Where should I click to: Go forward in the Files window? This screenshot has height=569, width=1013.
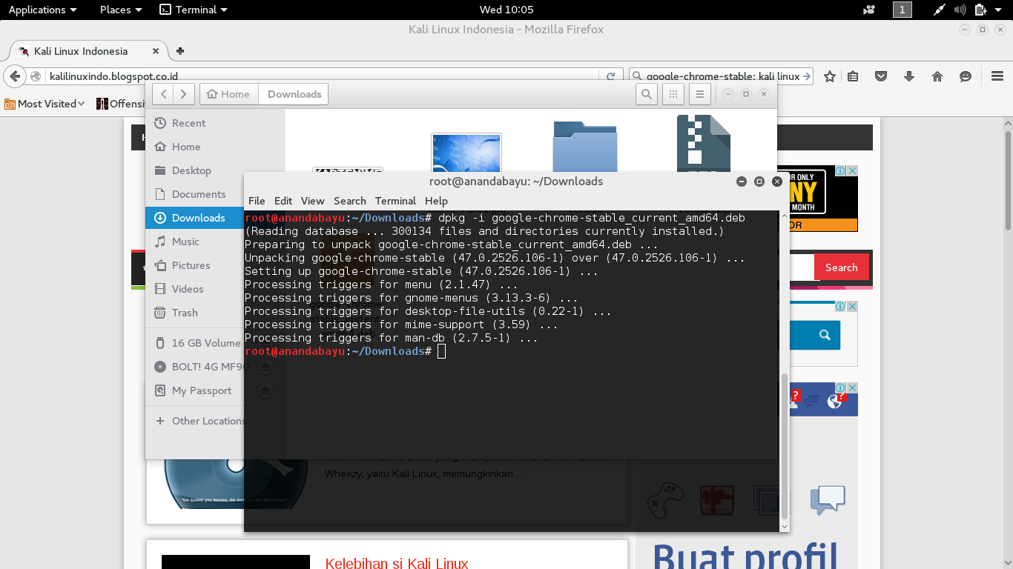(x=184, y=94)
